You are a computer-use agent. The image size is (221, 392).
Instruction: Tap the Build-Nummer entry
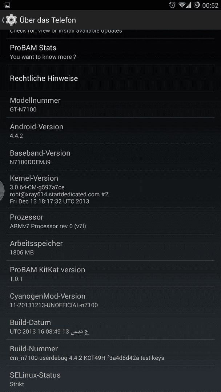click(x=110, y=353)
